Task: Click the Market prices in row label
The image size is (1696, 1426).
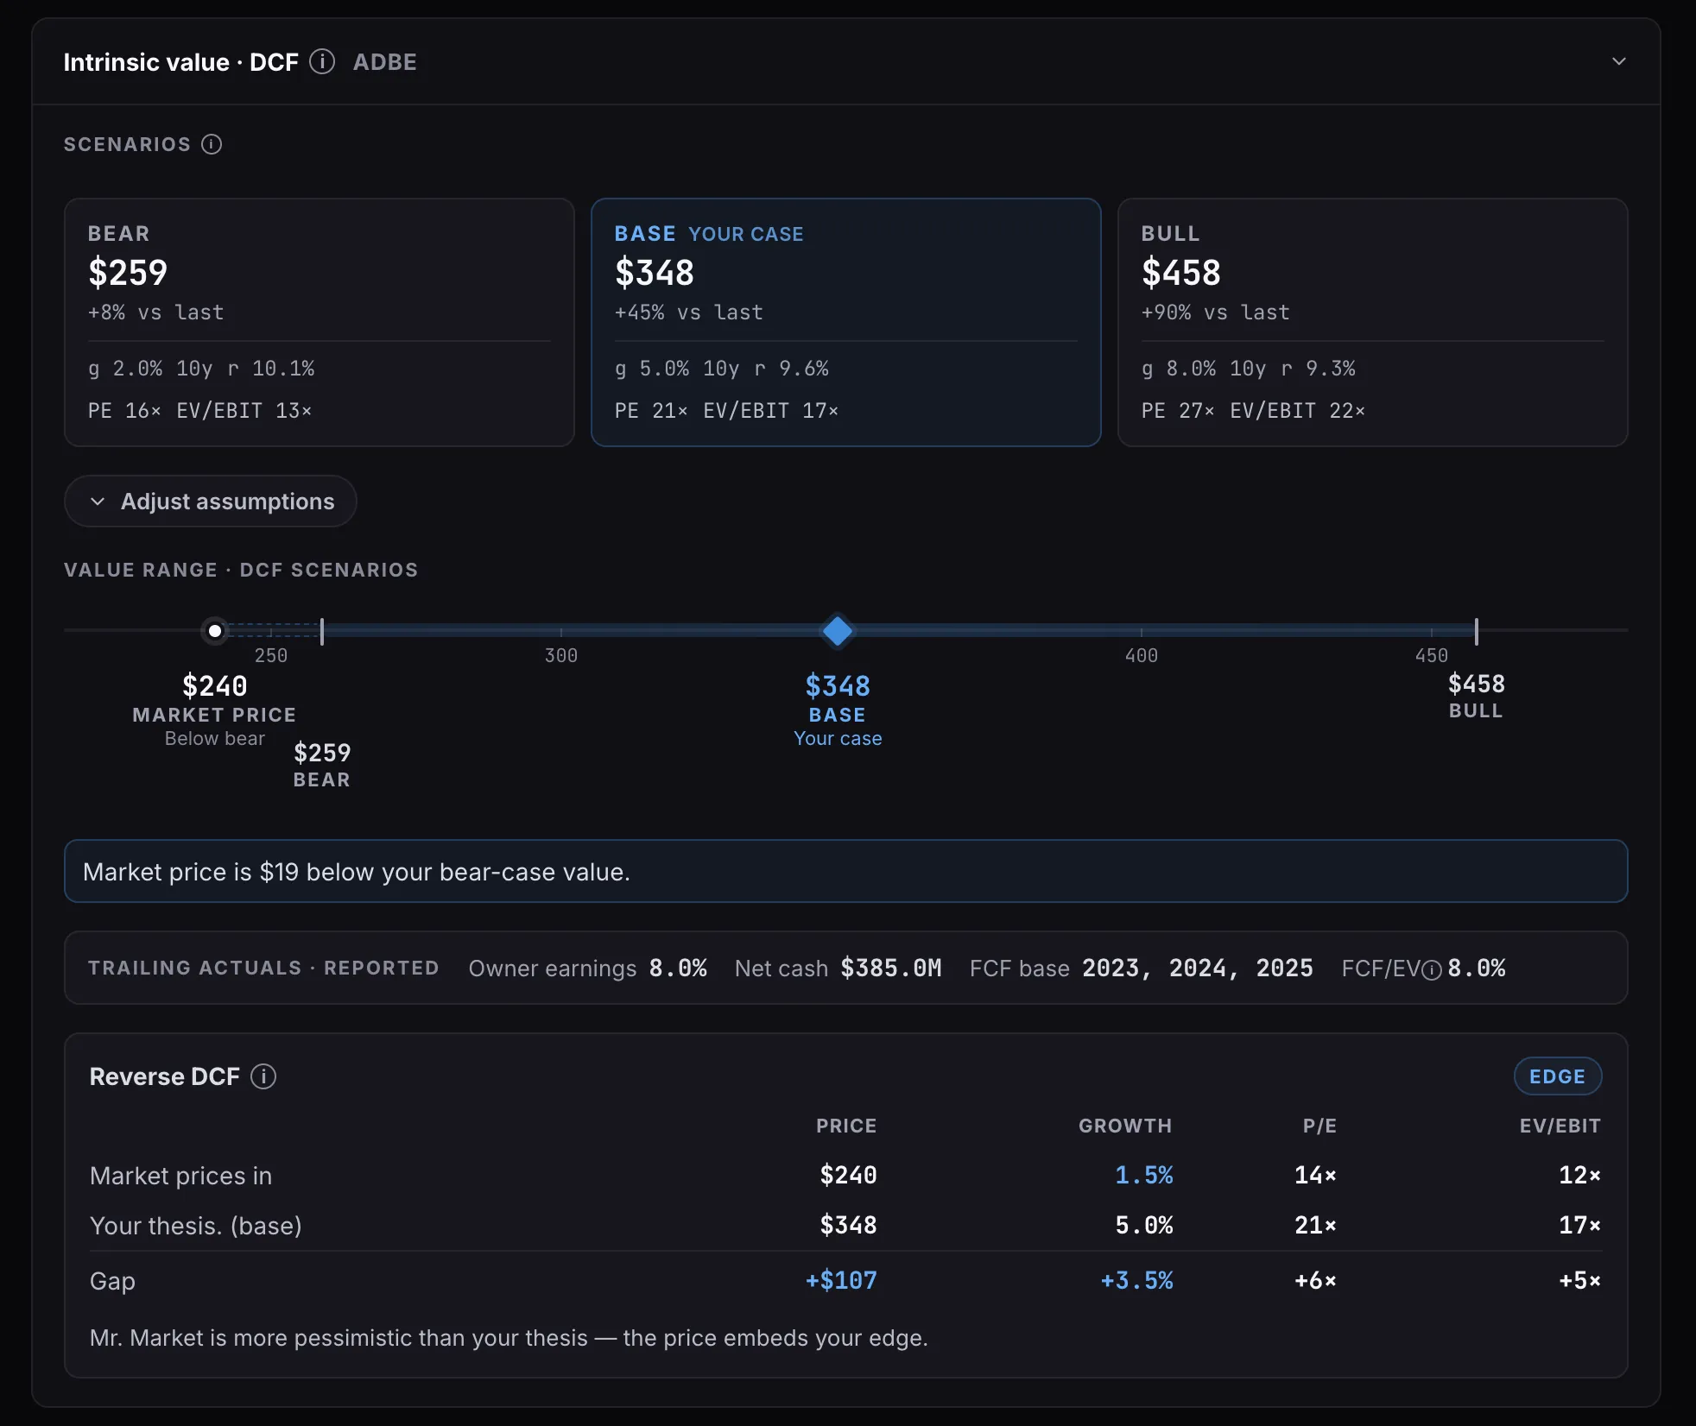Action: click(x=180, y=1176)
